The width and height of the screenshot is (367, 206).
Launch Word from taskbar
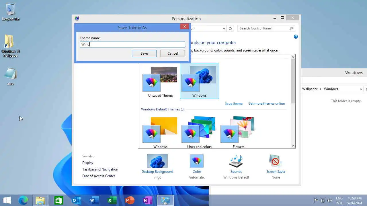94,200
